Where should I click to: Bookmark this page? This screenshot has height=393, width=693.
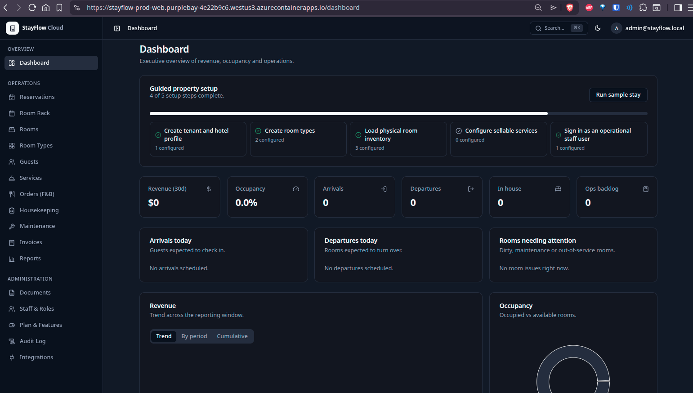[59, 8]
